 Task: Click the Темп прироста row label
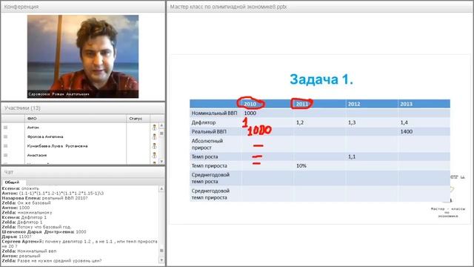pos(209,166)
